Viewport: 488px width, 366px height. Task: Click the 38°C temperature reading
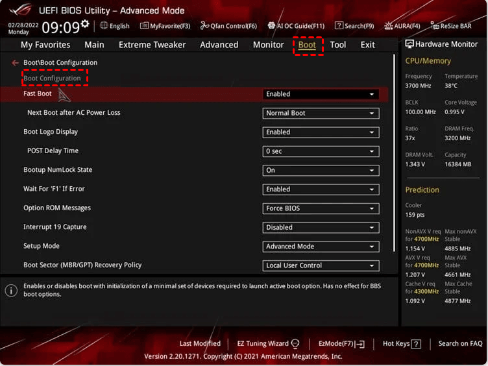[x=451, y=86]
